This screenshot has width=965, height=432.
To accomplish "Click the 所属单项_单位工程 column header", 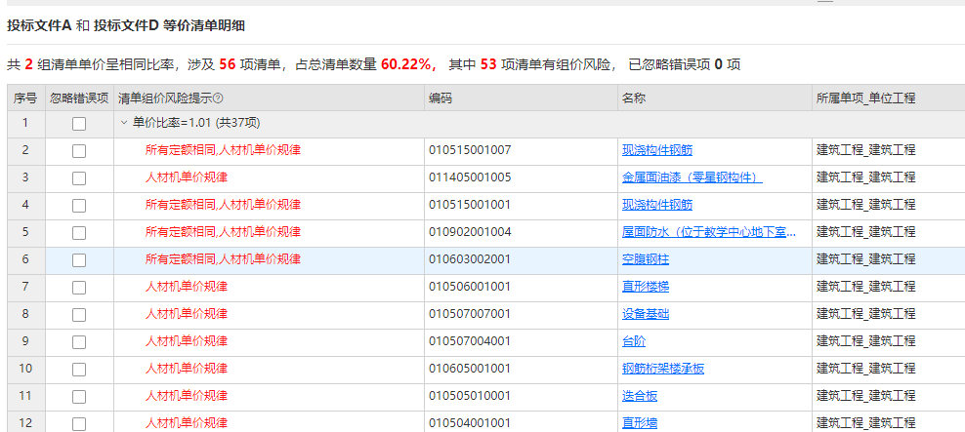I will coord(889,98).
